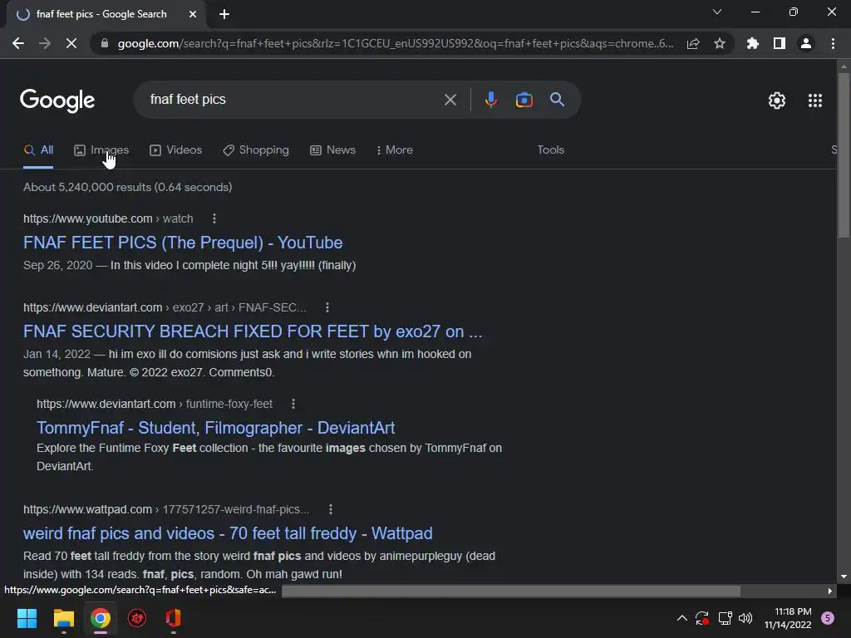Click the magnifying glass search button

[x=557, y=100]
